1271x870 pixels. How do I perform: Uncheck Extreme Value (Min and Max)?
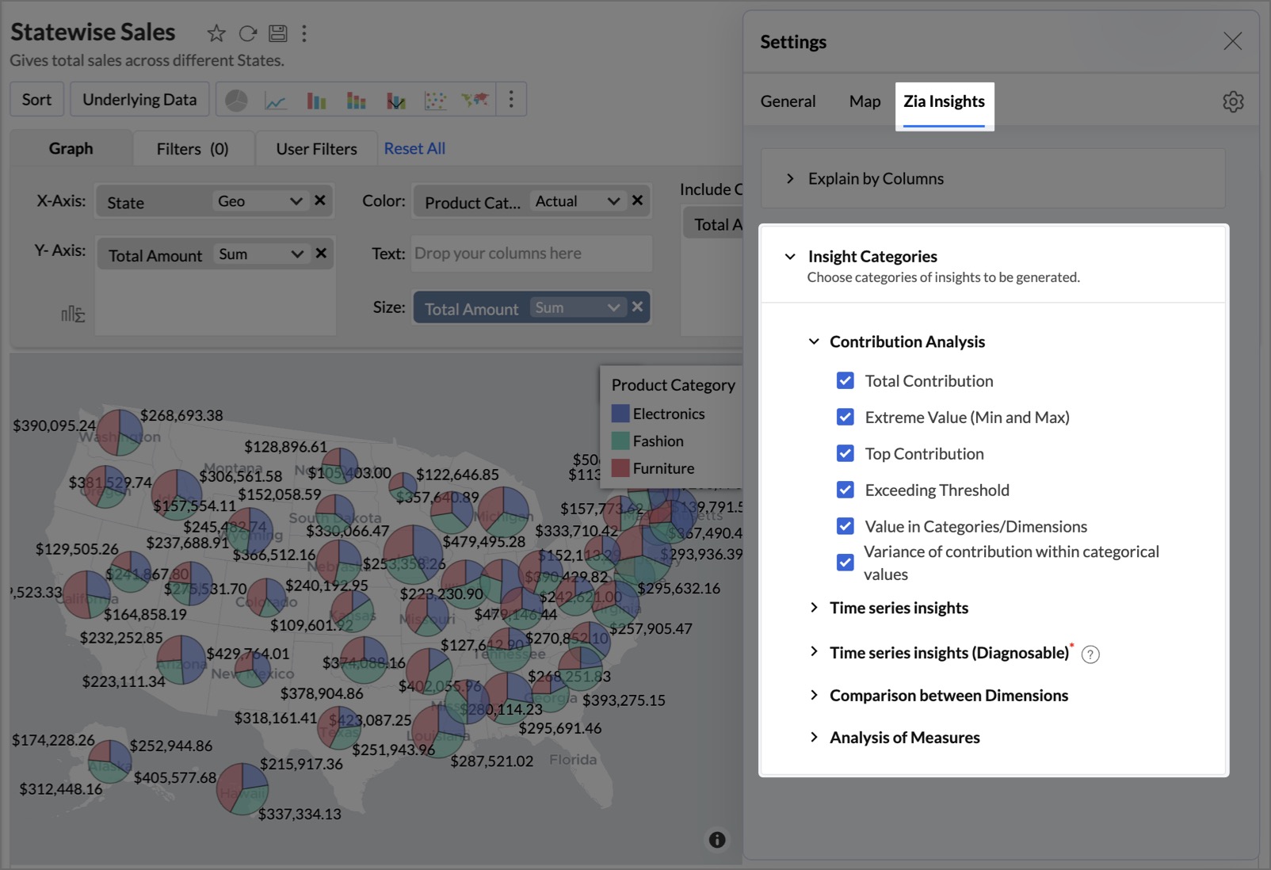coord(845,418)
